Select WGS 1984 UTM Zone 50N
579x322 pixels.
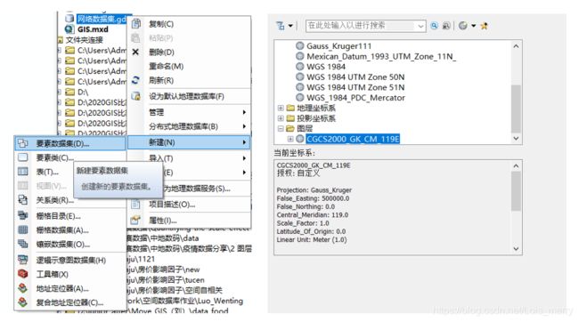click(x=355, y=76)
